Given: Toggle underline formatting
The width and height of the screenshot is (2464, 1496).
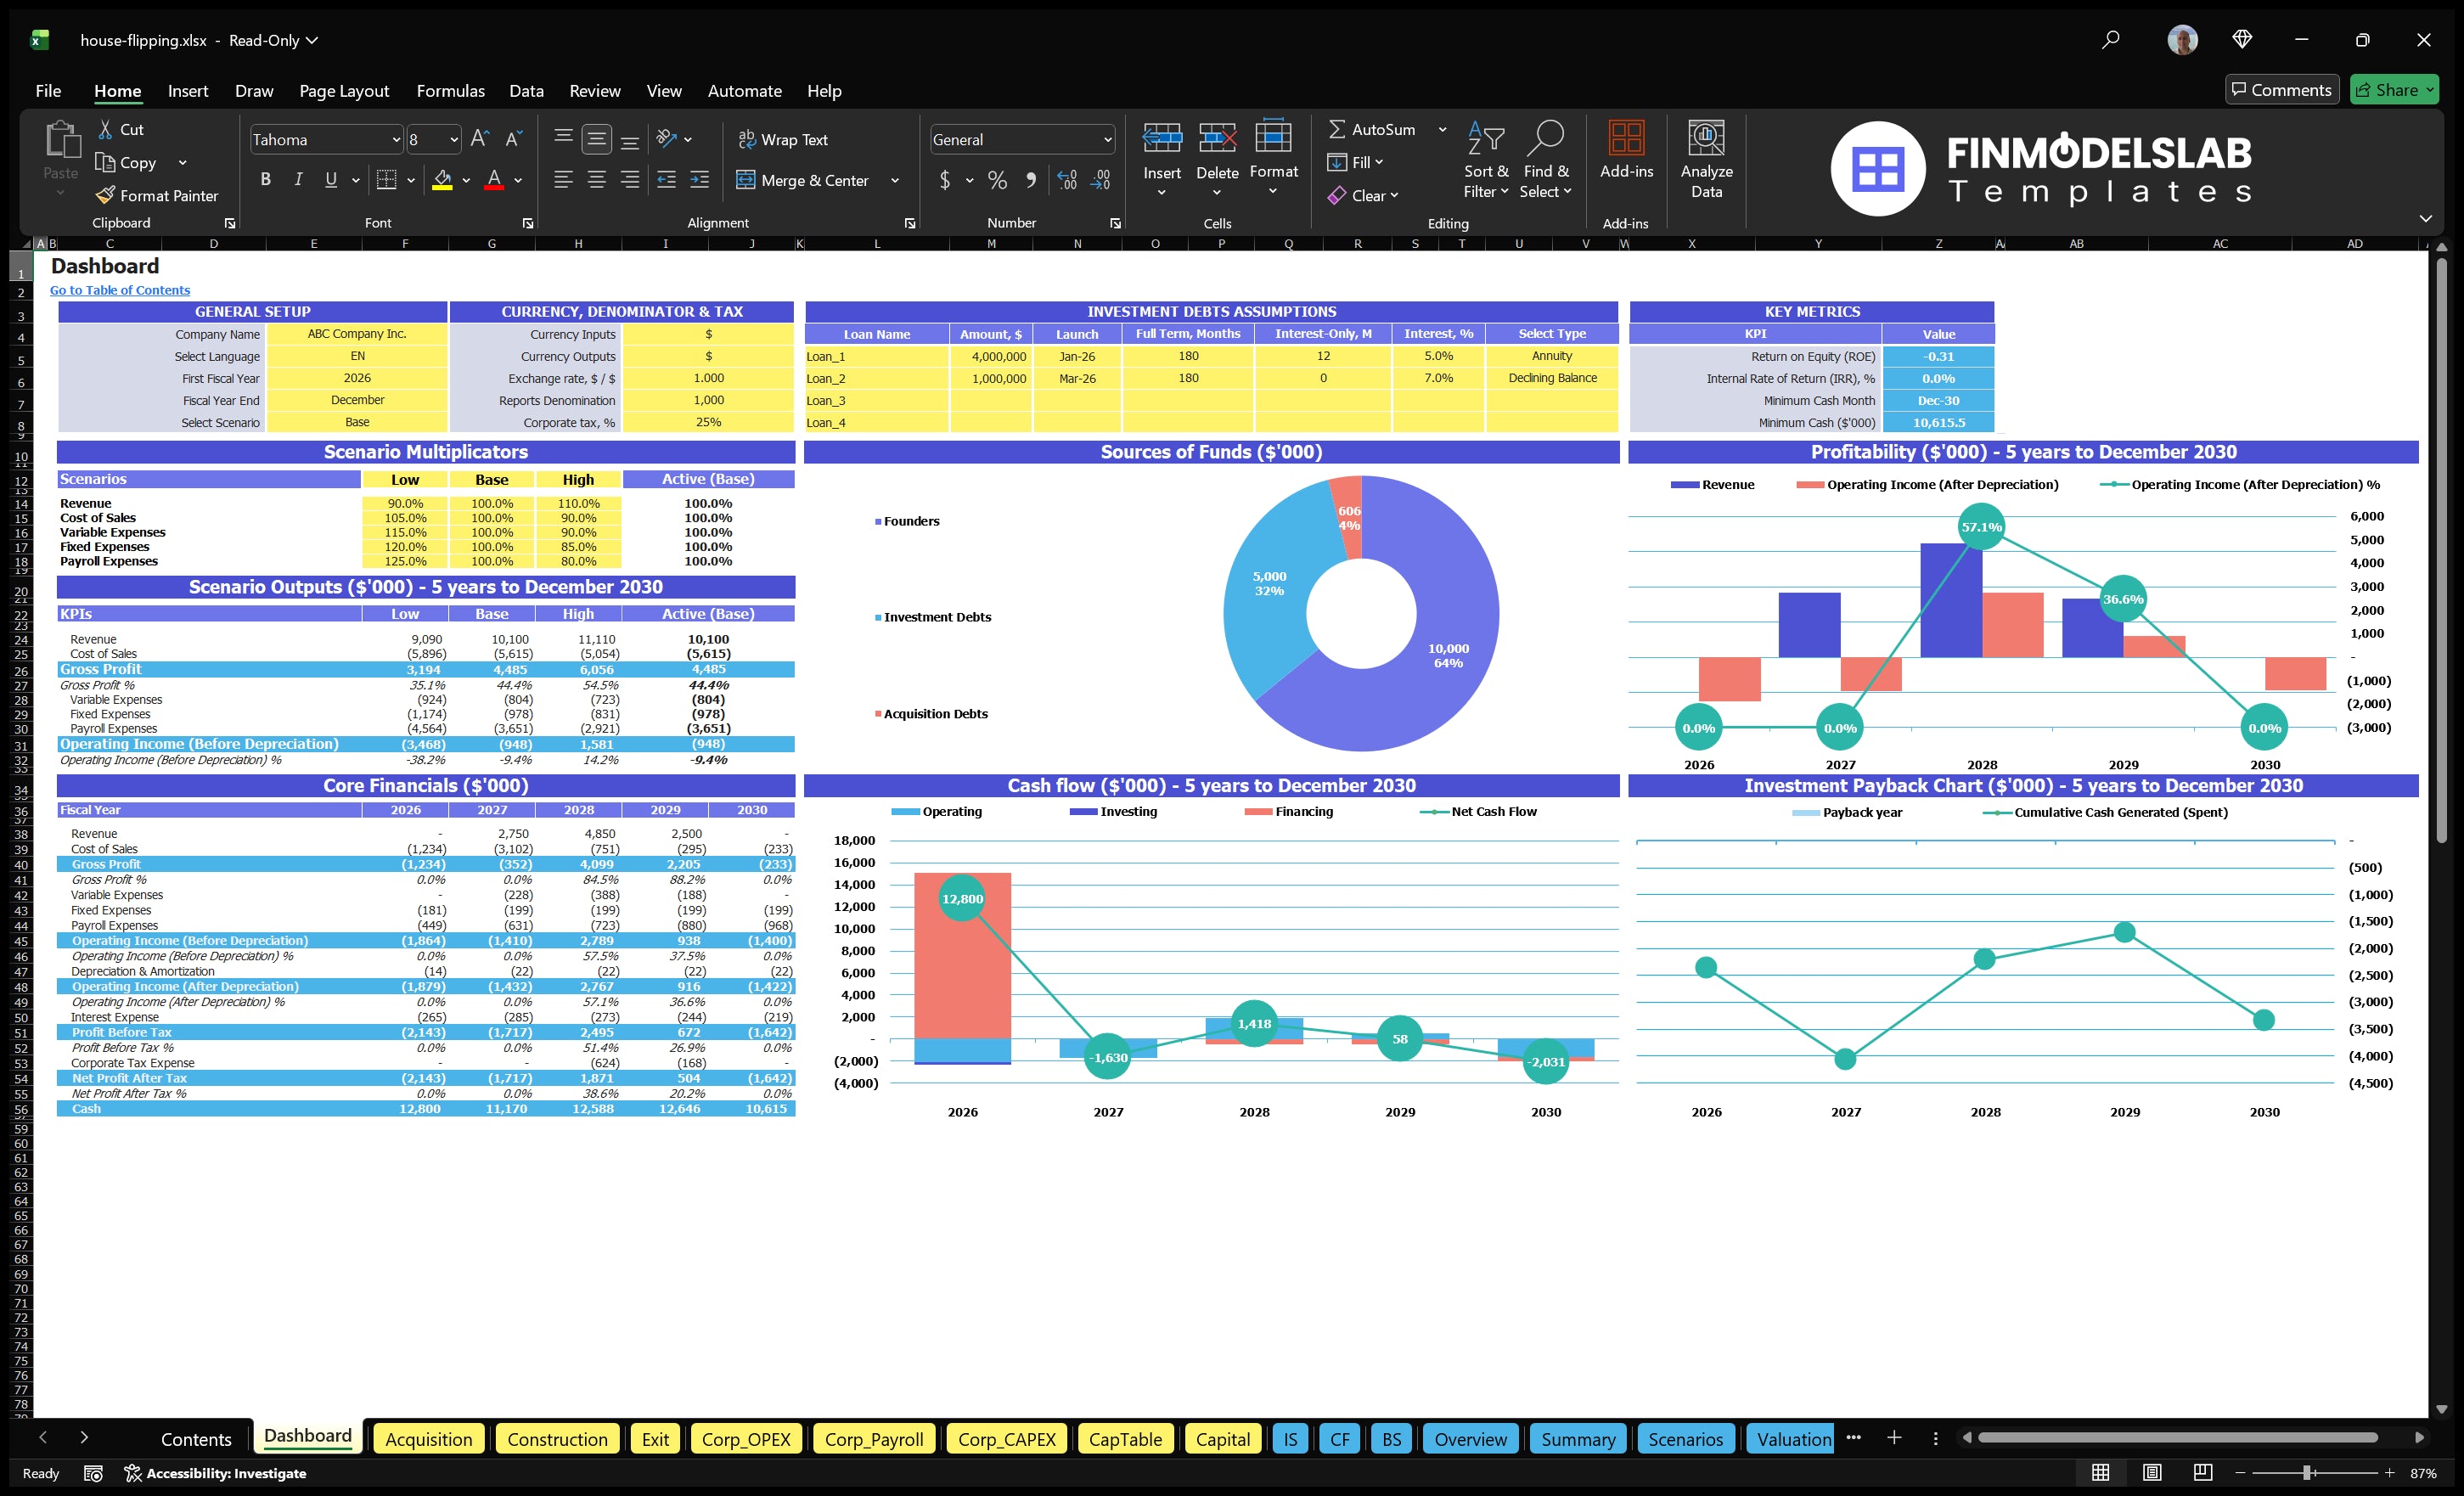Looking at the screenshot, I should (331, 179).
